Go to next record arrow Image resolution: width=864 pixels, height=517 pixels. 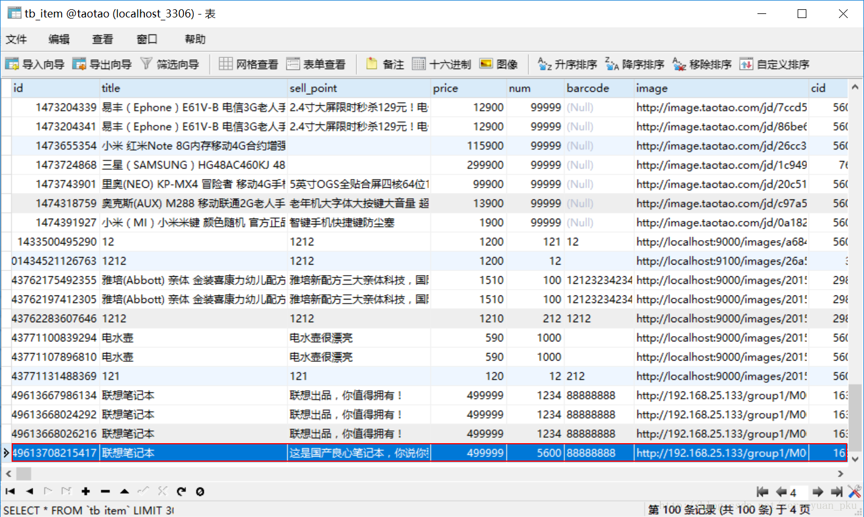point(48,491)
